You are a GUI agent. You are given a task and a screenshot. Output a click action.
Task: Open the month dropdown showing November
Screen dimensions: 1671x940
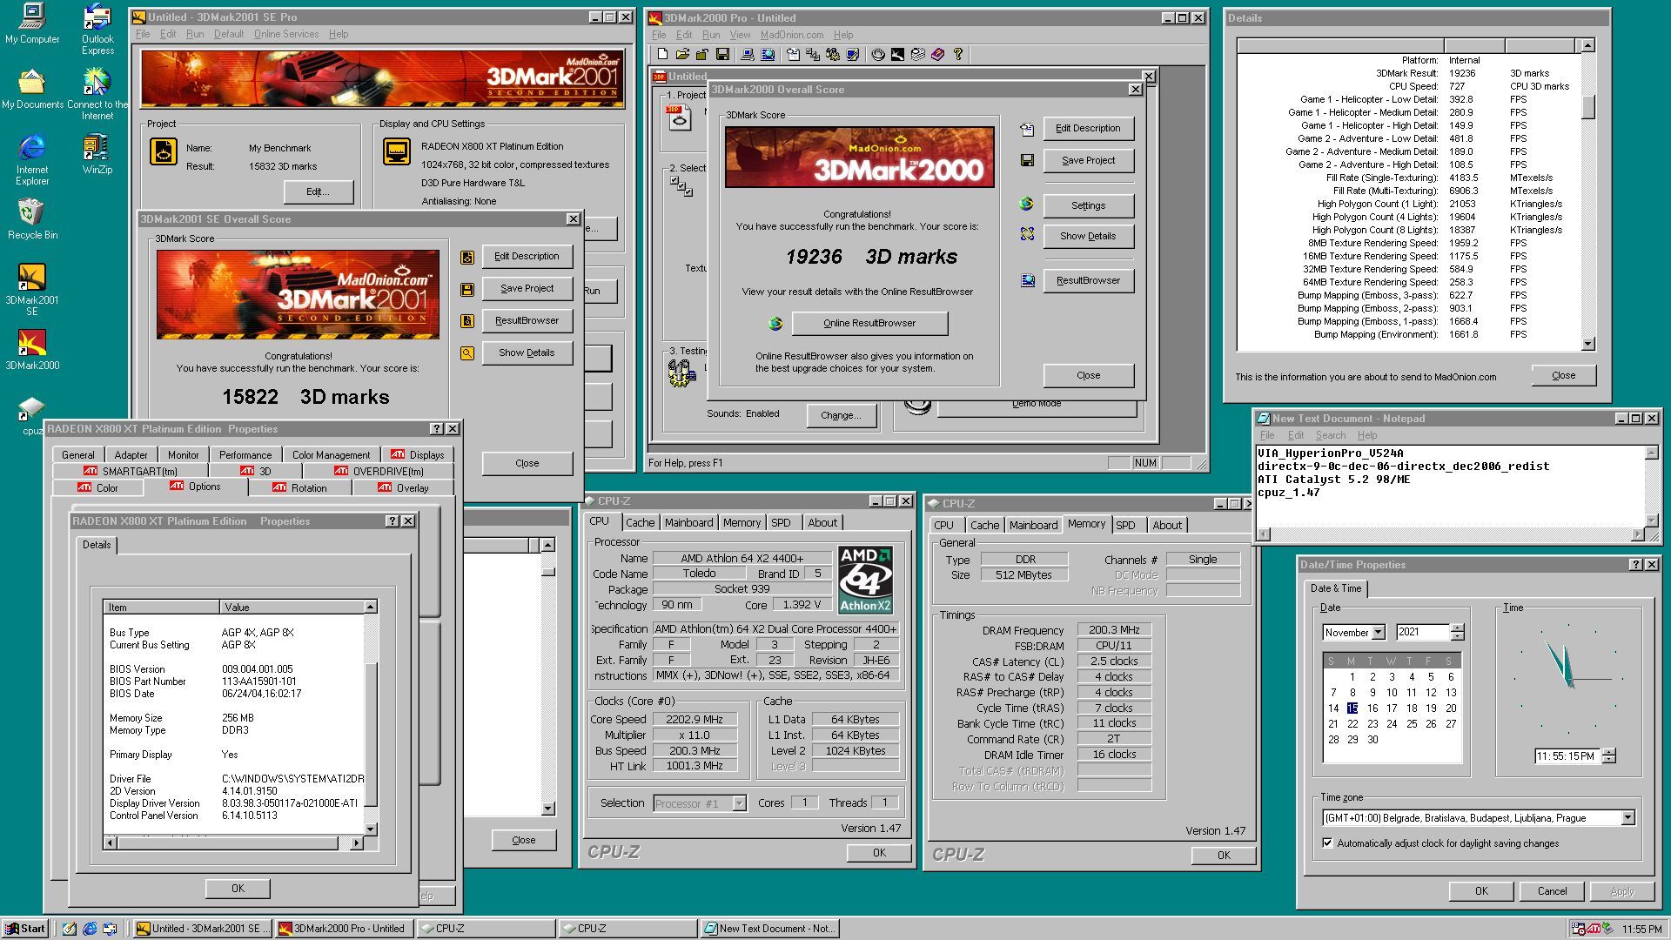click(x=1378, y=632)
